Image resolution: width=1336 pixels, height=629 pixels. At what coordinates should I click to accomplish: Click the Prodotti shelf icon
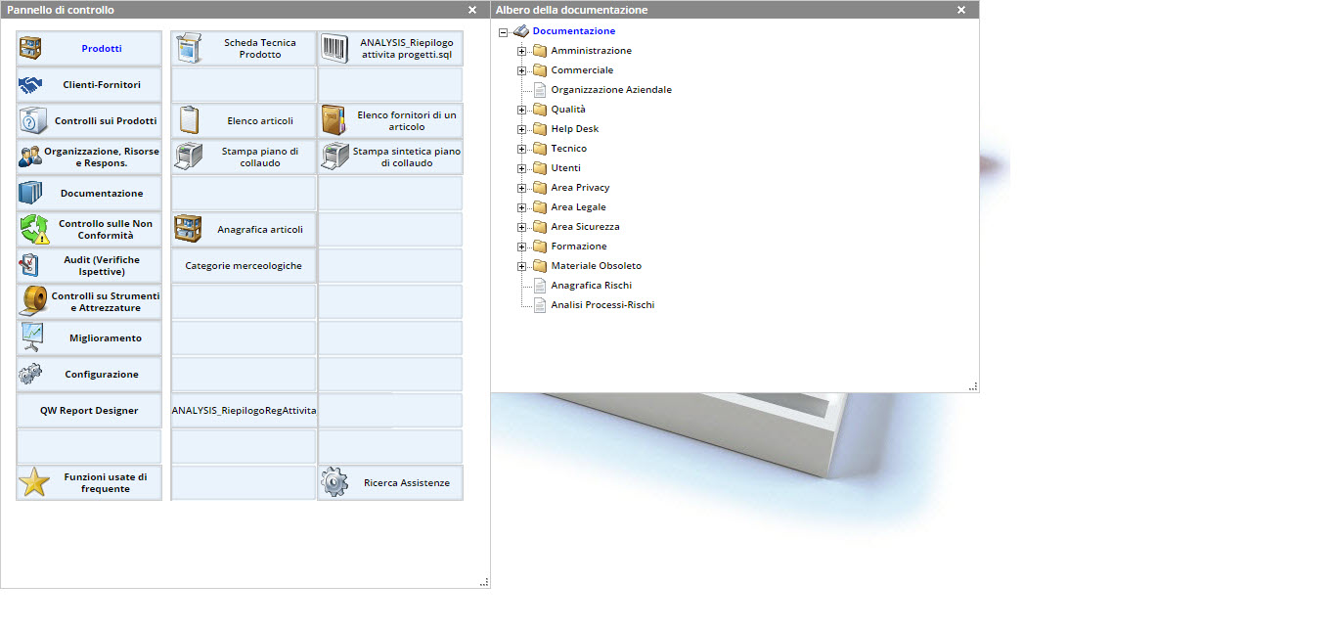(x=30, y=48)
